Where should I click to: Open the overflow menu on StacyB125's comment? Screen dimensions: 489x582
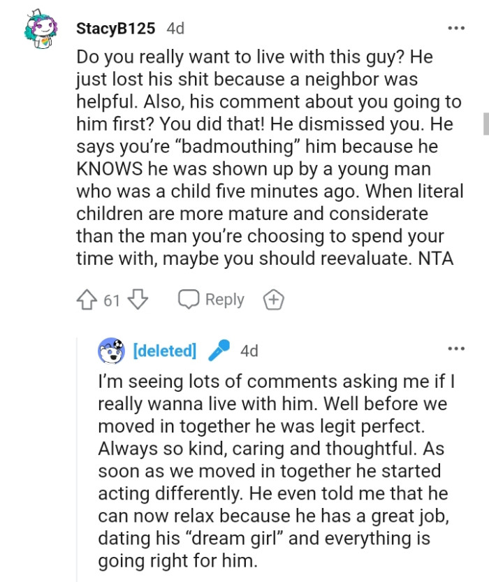(457, 27)
